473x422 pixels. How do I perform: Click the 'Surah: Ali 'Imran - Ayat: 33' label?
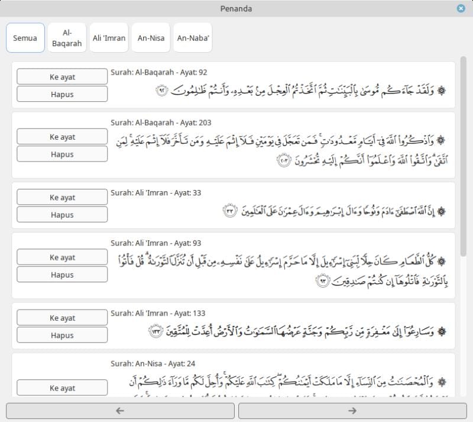(x=155, y=193)
